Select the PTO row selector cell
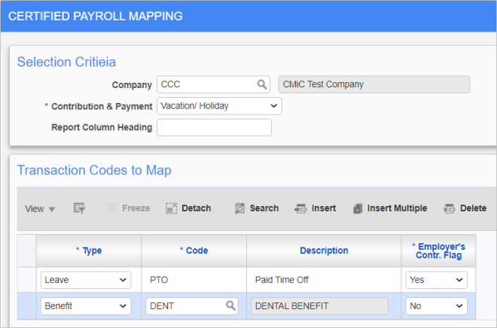This screenshot has height=328, width=497. pos(27,280)
